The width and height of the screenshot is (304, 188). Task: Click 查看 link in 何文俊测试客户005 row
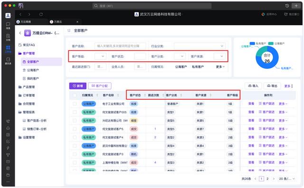pos(251,112)
